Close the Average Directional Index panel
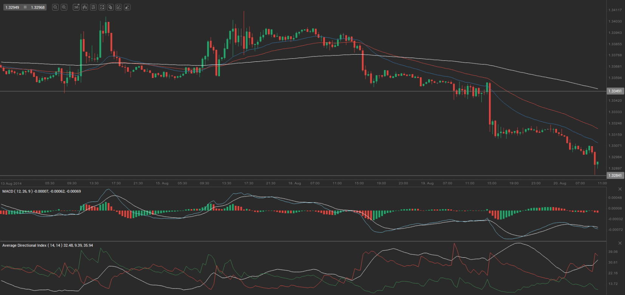Viewport: 625px width, 295px height. pyautogui.click(x=620, y=243)
